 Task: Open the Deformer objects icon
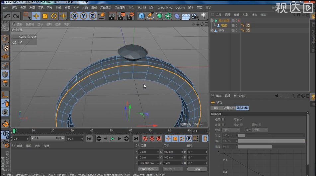177,16
